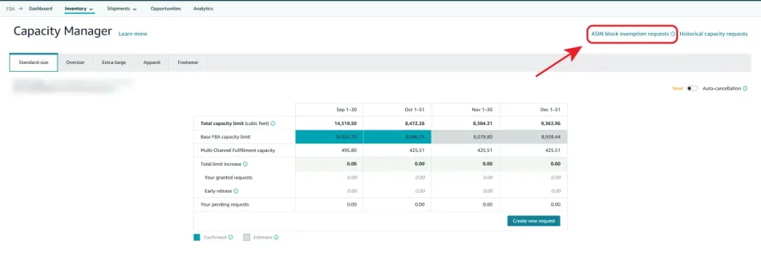Click Multi-Channel Fulfillment value 495.80

349,150
